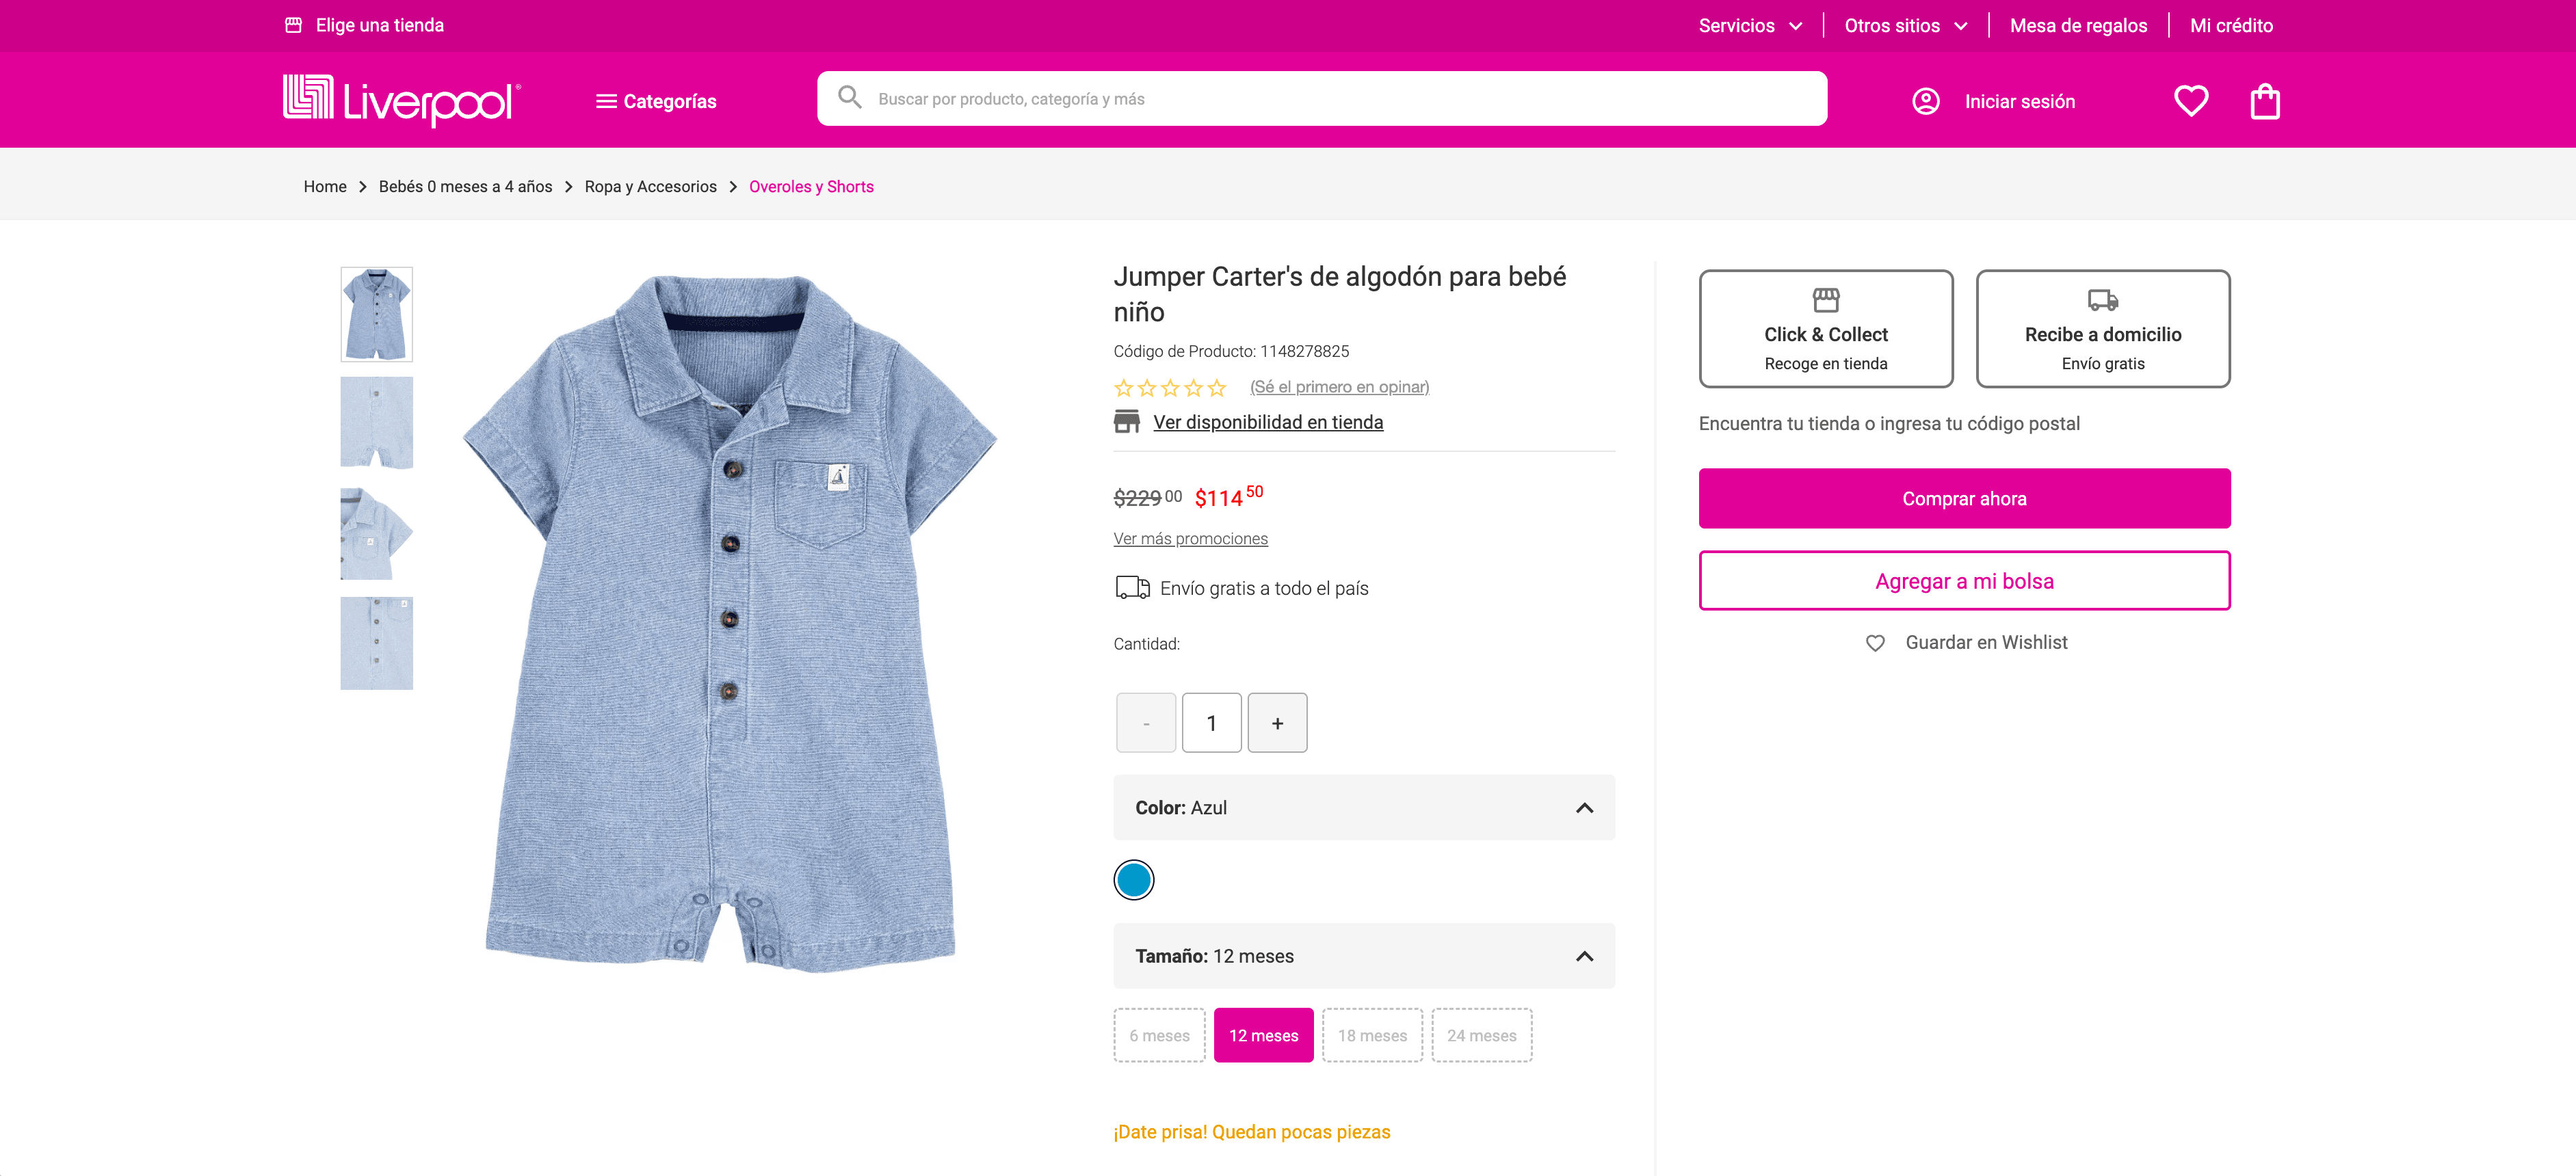Select the 6 meses size option
Screen dimensions: 2576x1176
coord(1159,1035)
